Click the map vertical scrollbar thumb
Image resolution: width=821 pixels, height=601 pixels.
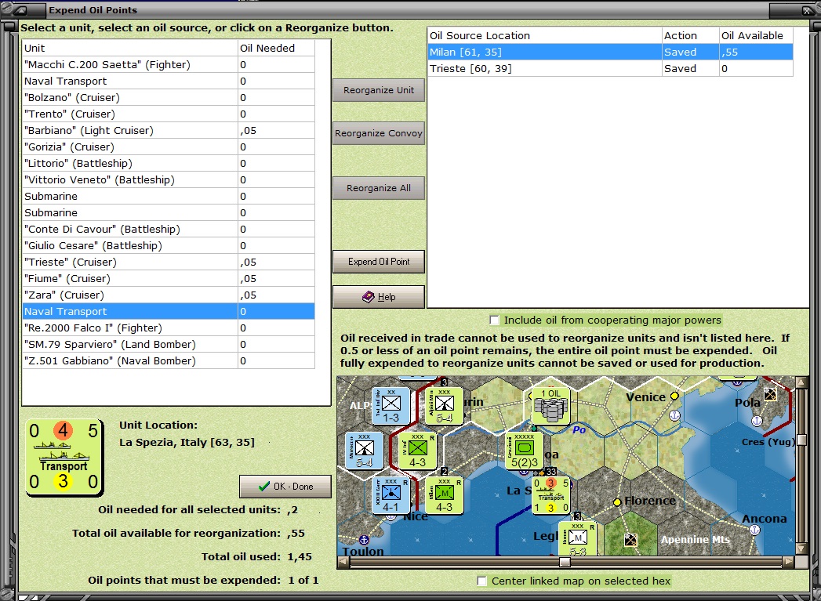(x=801, y=439)
